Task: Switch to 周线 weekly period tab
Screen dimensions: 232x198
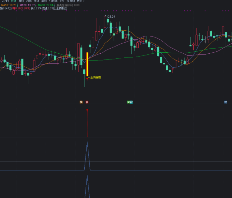Action: [21, 1]
